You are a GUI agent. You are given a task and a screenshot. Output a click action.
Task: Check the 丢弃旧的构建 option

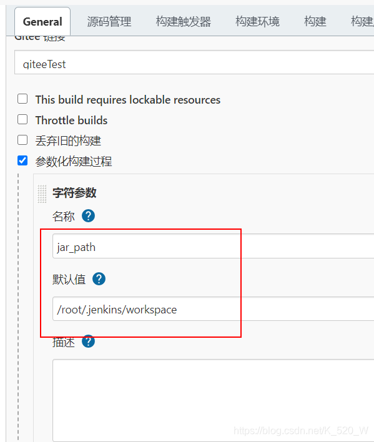pyautogui.click(x=22, y=140)
